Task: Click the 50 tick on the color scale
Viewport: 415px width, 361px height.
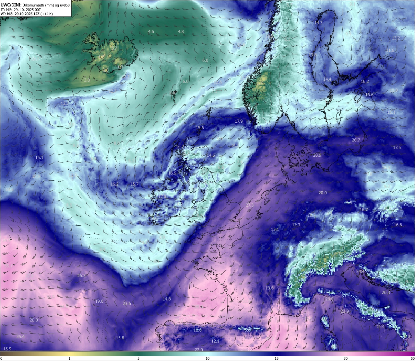Action: coord(412,358)
